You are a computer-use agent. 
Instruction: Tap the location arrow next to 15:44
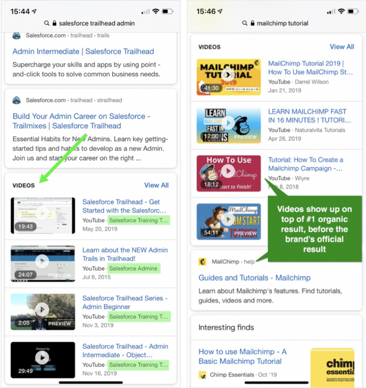tap(34, 11)
